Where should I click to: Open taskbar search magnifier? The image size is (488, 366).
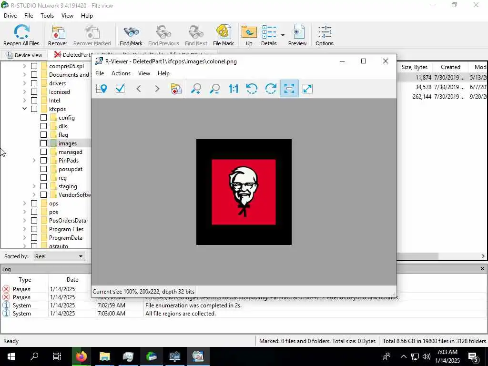(x=34, y=356)
